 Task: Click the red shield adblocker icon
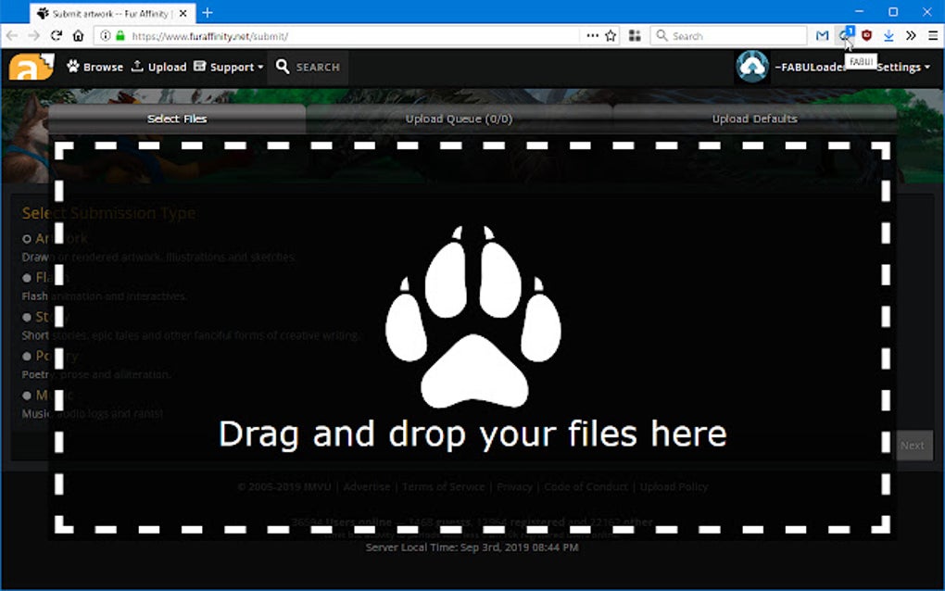pos(866,35)
